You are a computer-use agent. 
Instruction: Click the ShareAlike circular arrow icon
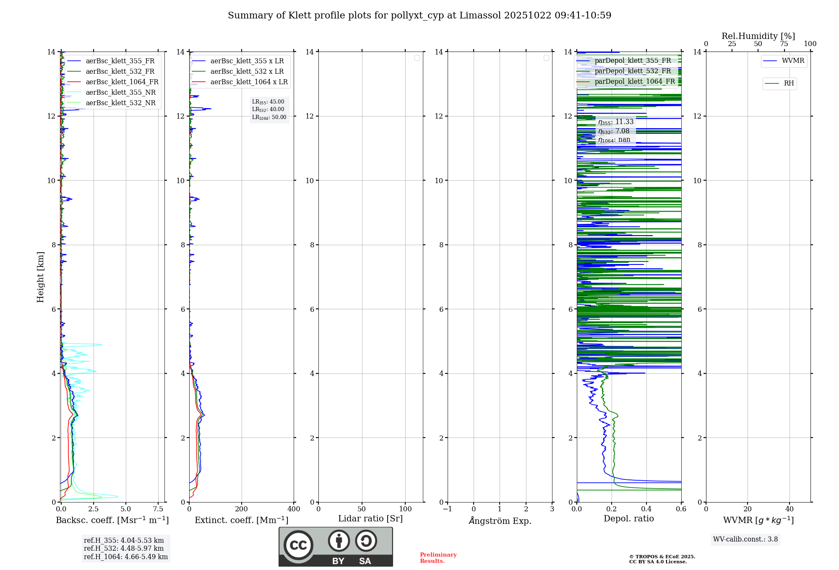pos(366,541)
